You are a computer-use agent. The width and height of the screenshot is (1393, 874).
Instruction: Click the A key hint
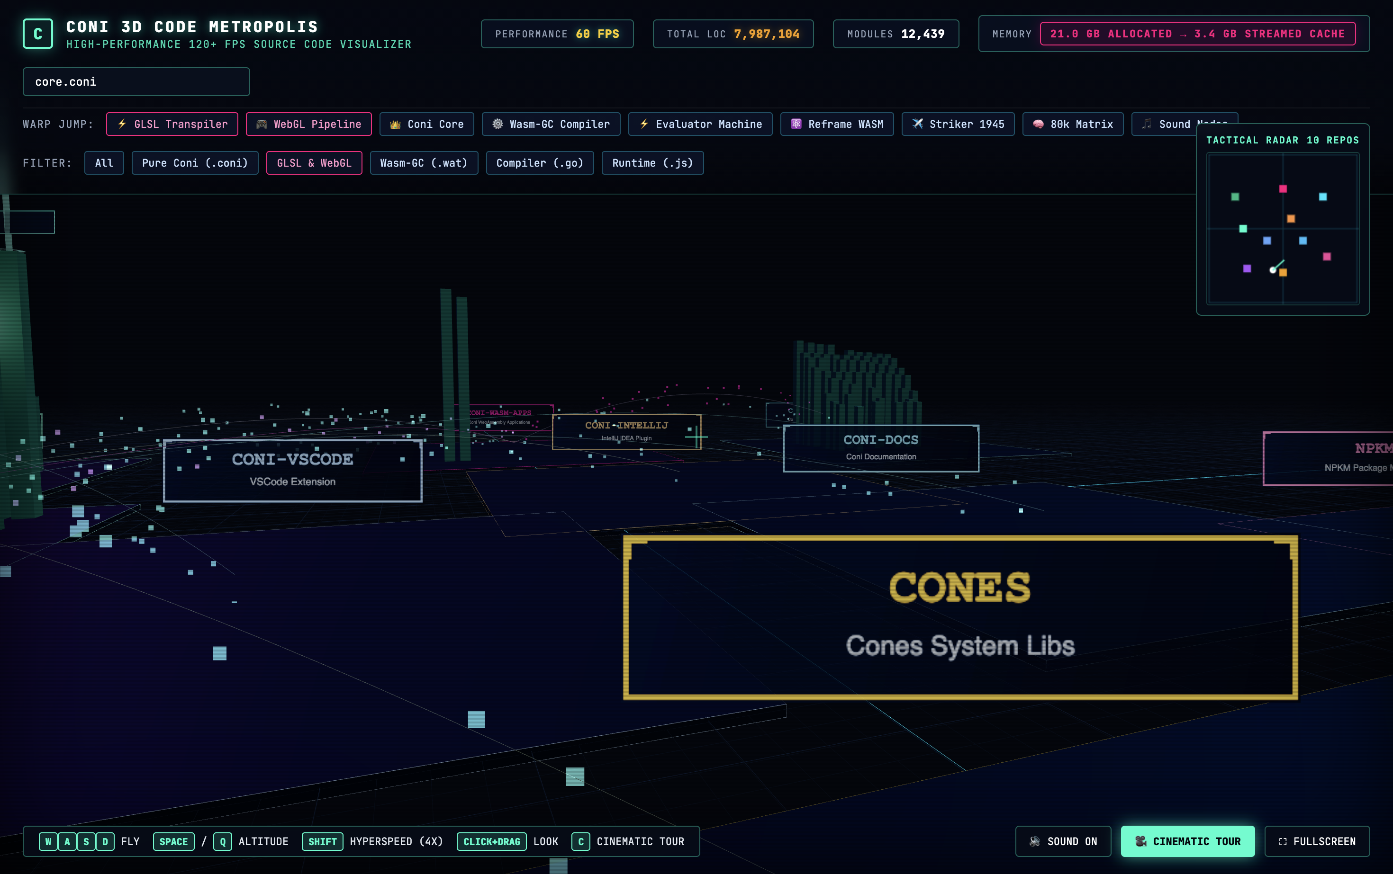(67, 841)
